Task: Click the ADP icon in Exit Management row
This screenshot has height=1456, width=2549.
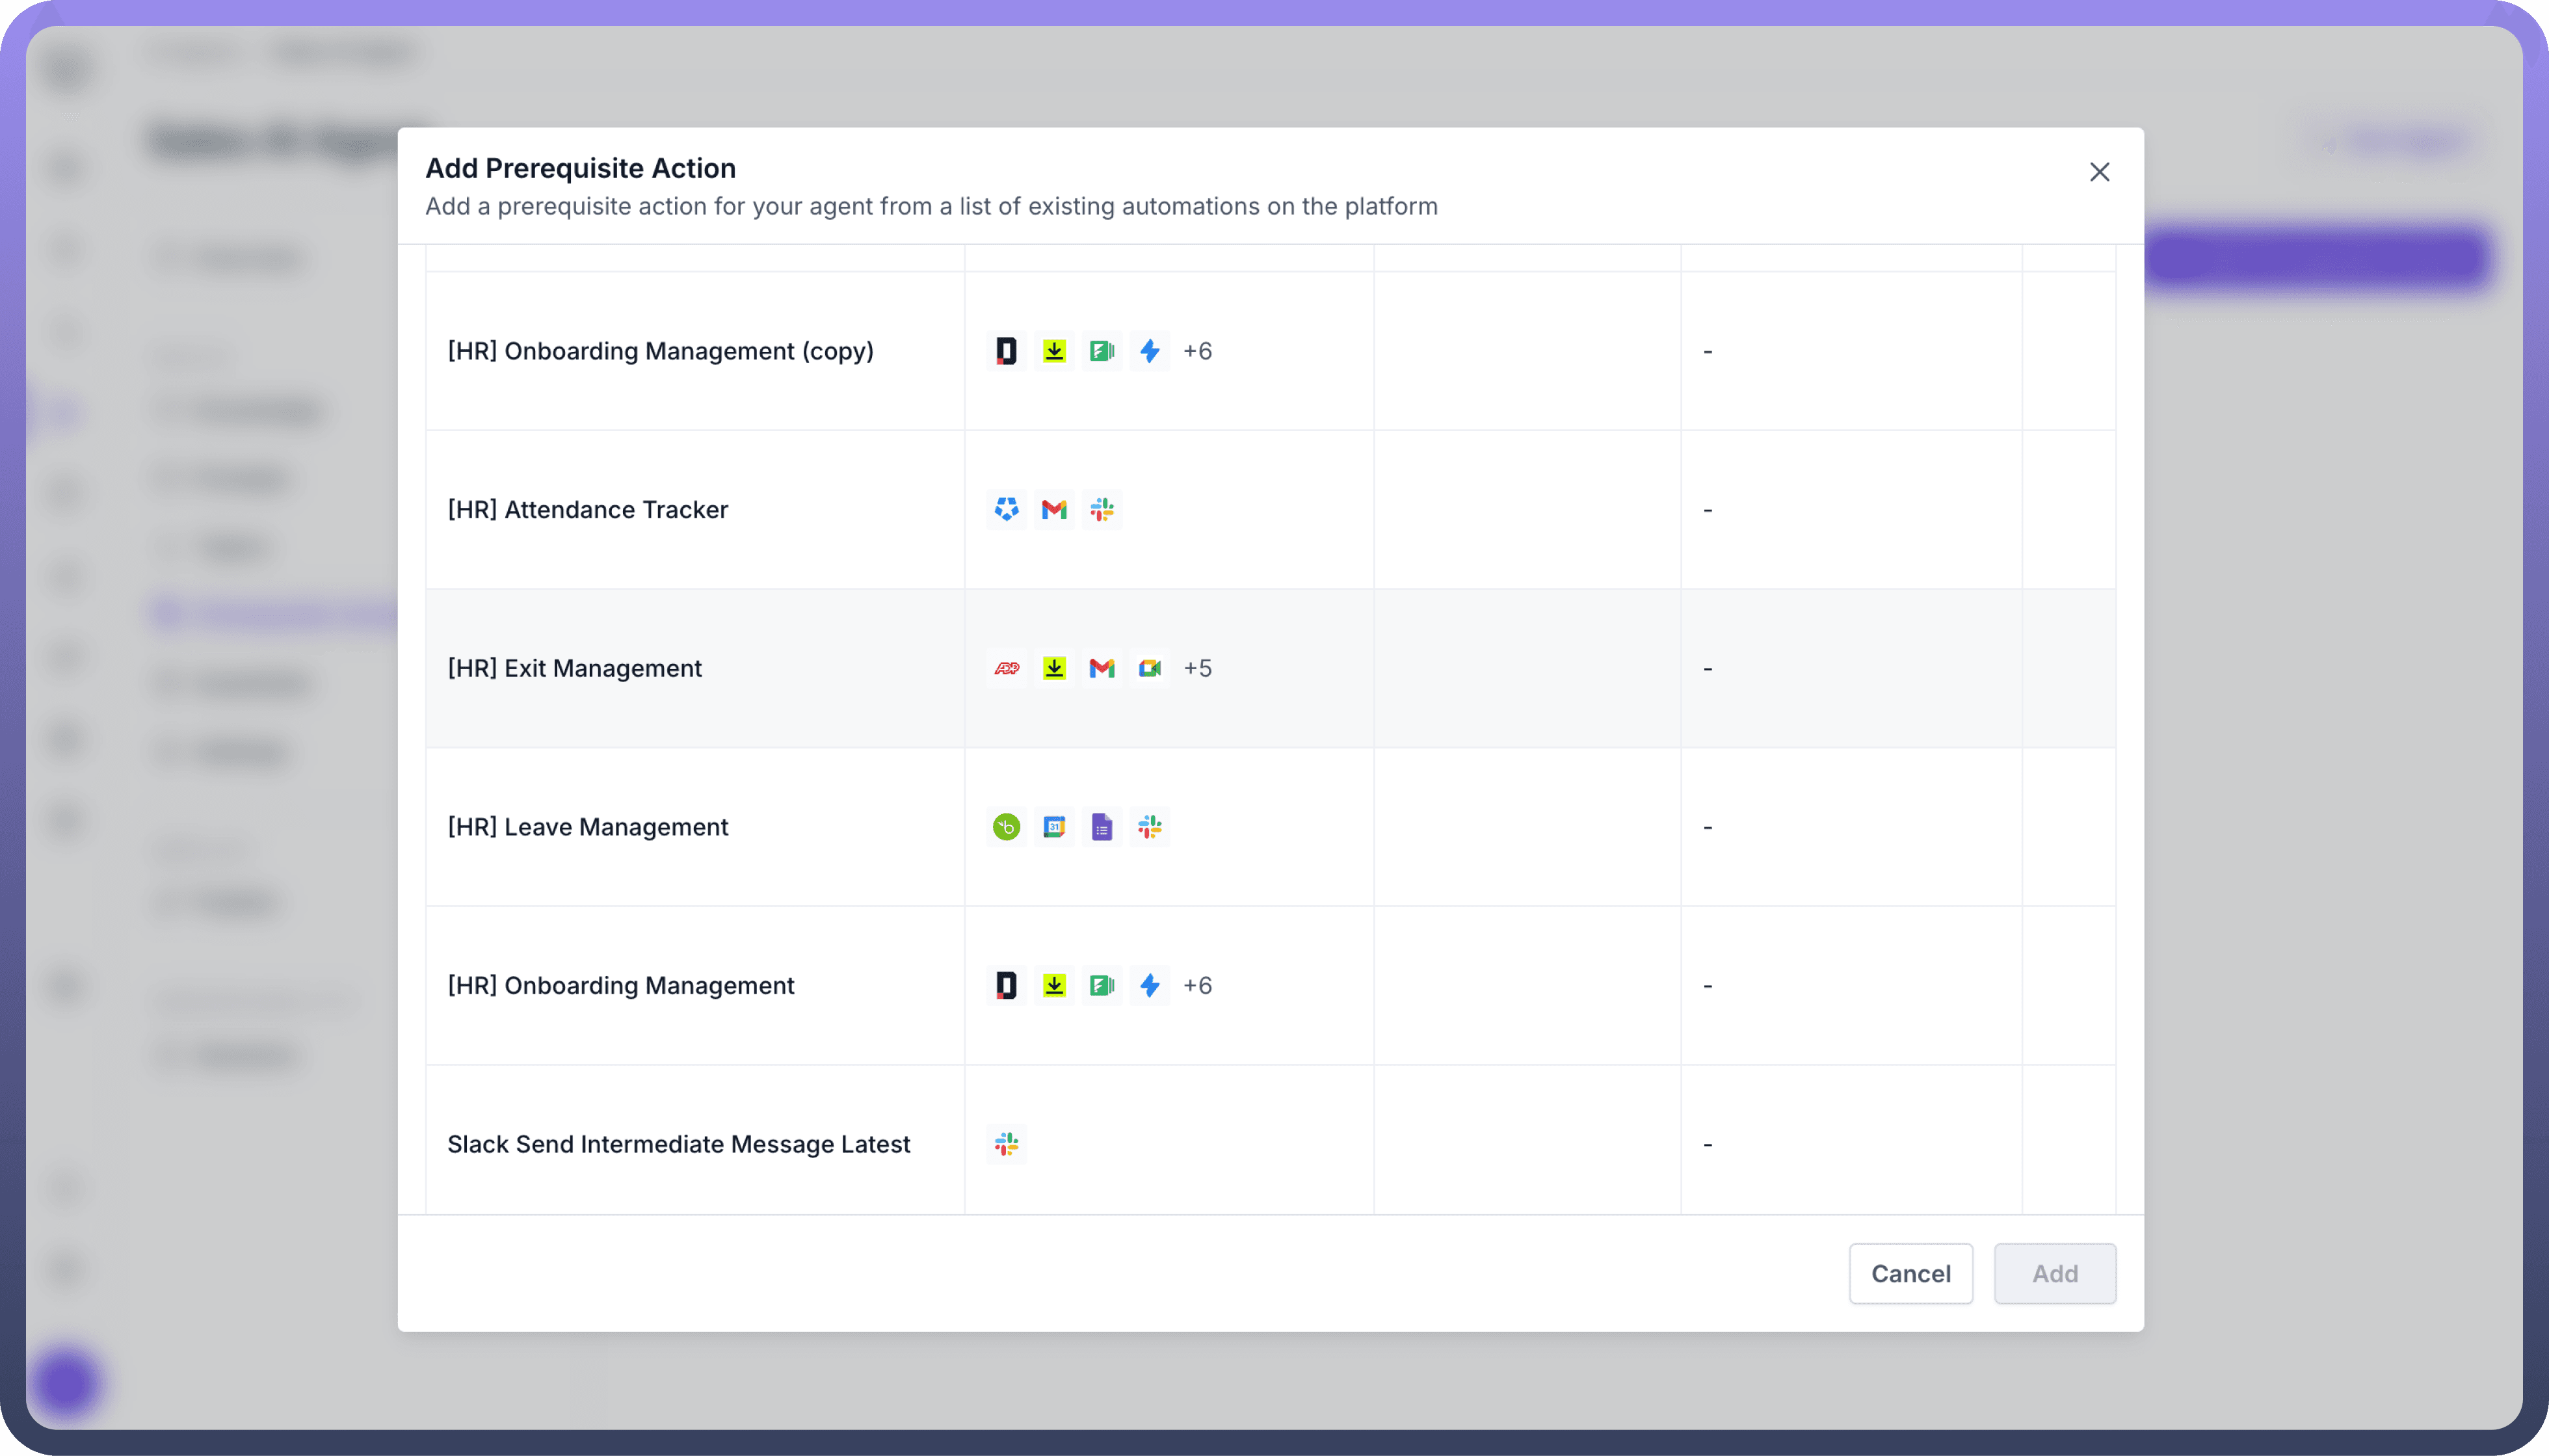Action: pyautogui.click(x=1005, y=668)
